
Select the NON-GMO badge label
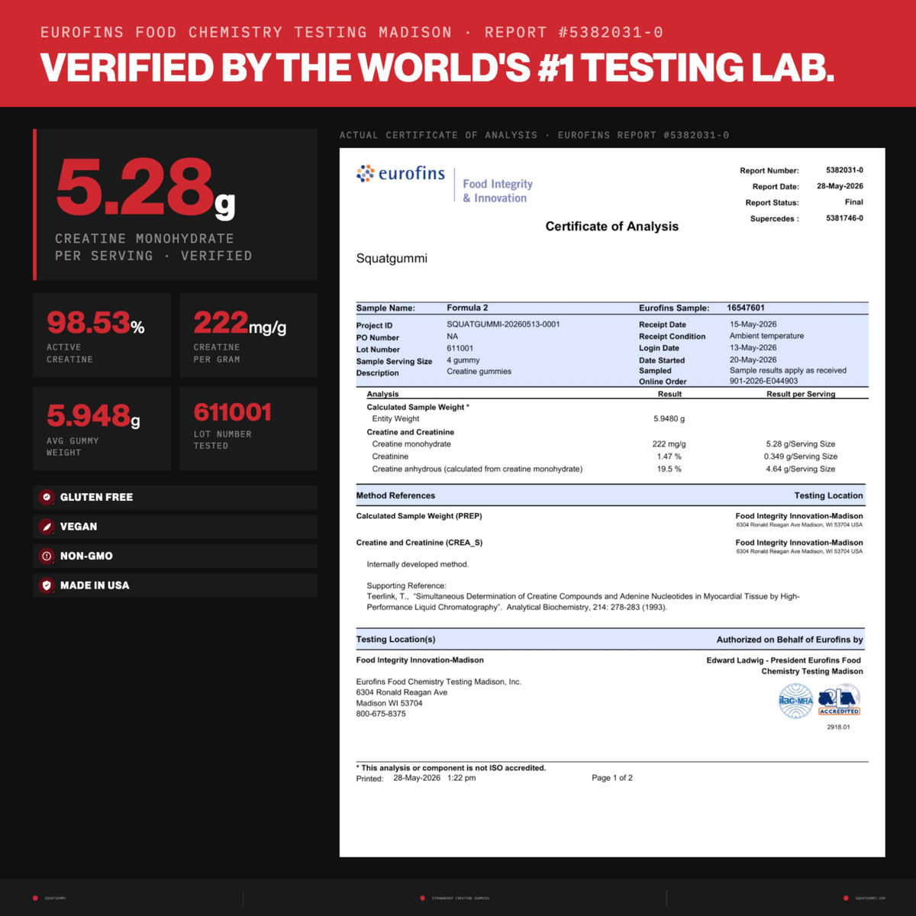click(x=86, y=556)
